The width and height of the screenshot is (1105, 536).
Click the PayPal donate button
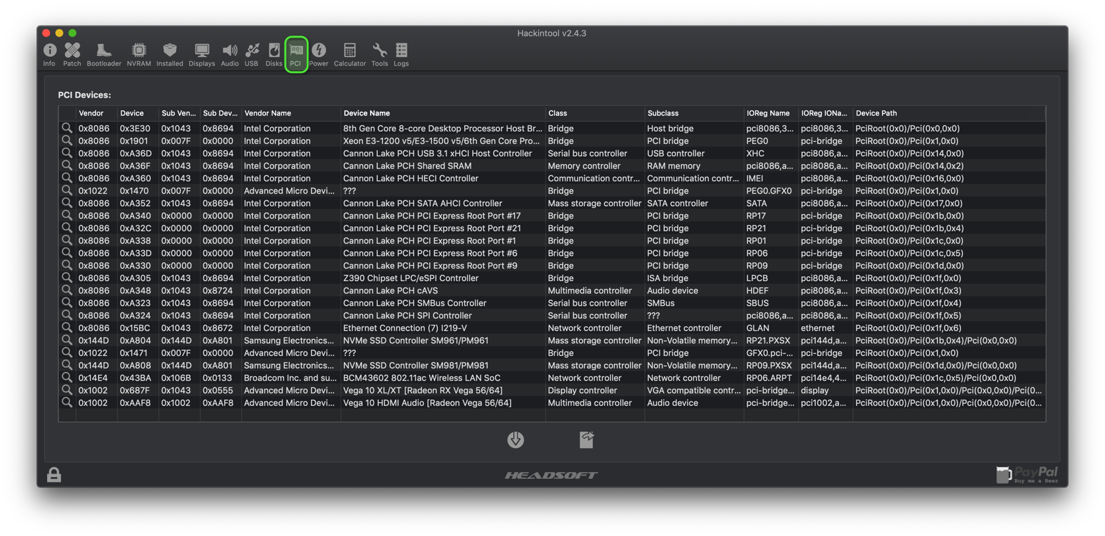click(1027, 474)
